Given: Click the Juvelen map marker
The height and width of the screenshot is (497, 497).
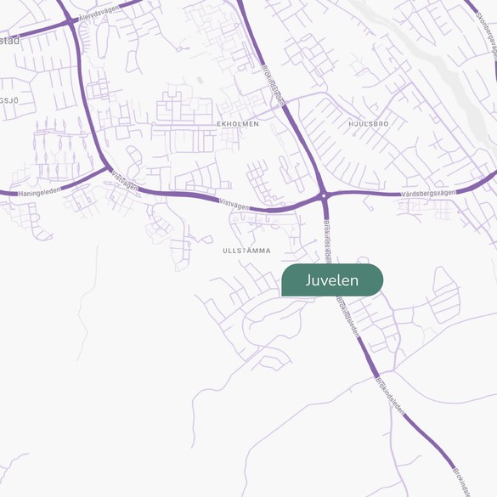Looking at the screenshot, I should 332,280.
